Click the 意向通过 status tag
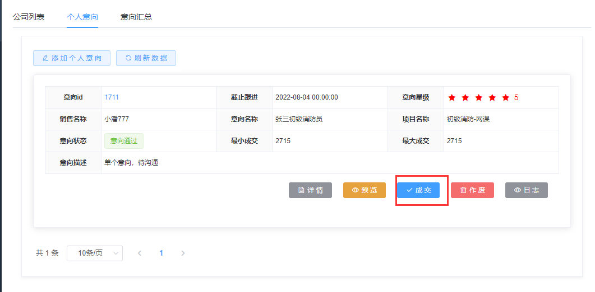This screenshot has height=292, width=595. 123,141
